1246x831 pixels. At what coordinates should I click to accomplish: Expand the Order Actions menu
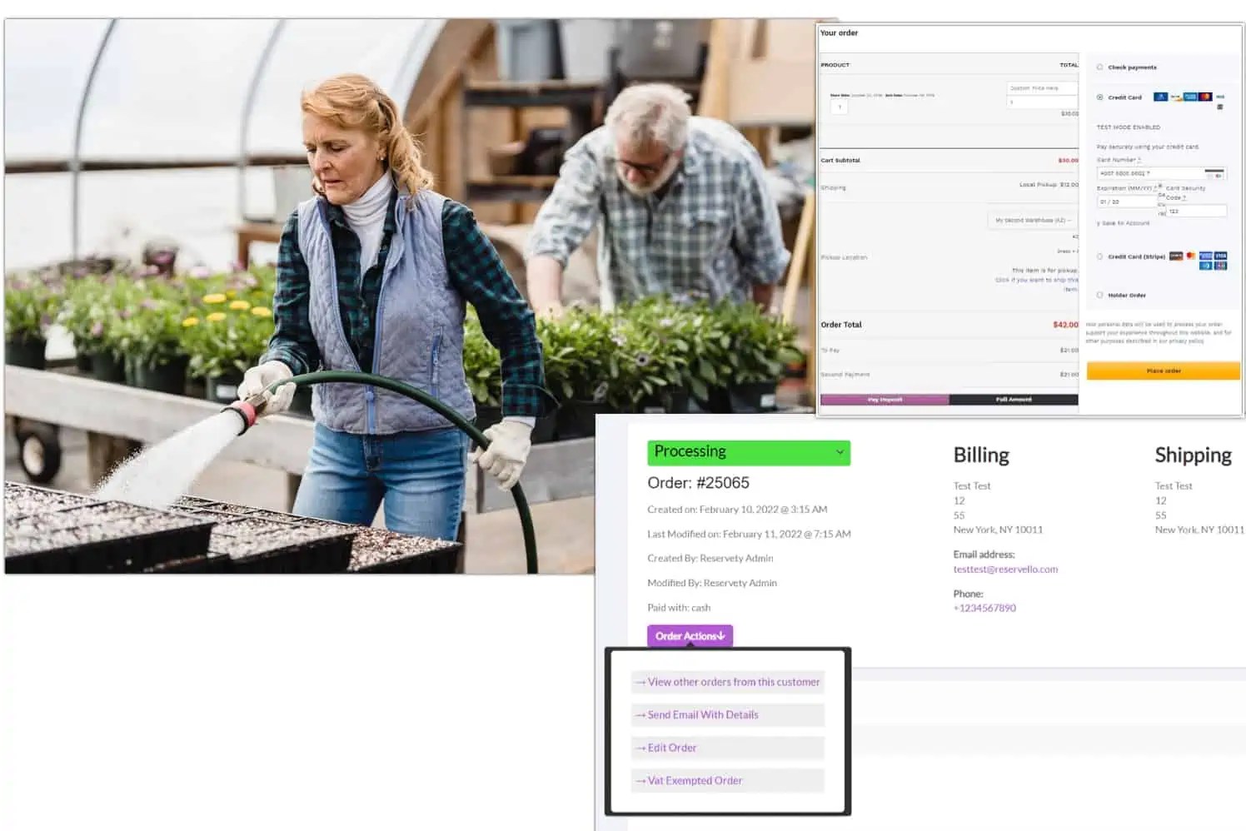click(x=690, y=635)
